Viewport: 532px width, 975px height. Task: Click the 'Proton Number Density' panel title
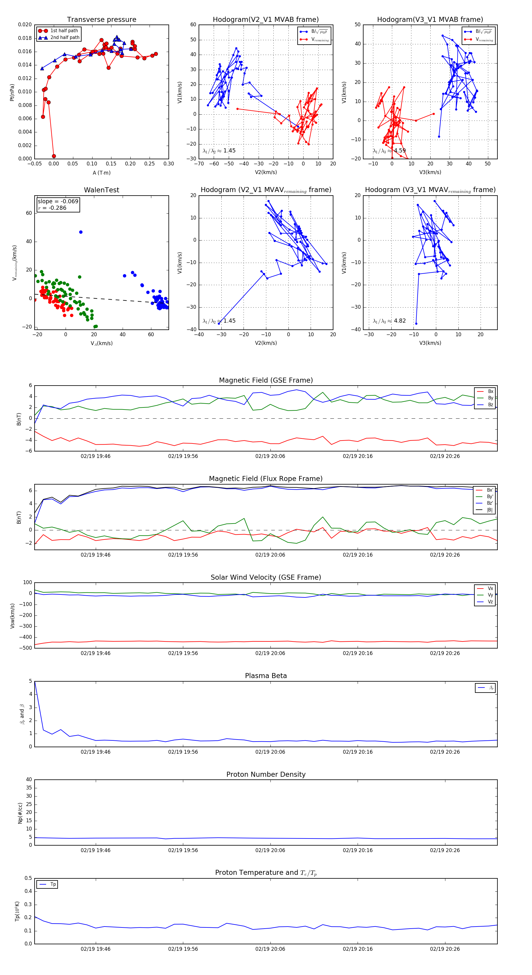266,774
